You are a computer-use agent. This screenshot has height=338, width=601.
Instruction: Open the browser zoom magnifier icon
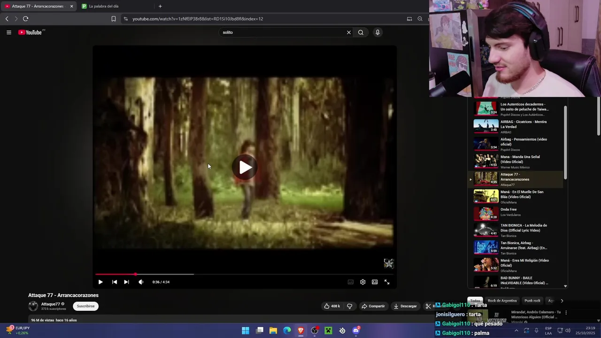(420, 19)
